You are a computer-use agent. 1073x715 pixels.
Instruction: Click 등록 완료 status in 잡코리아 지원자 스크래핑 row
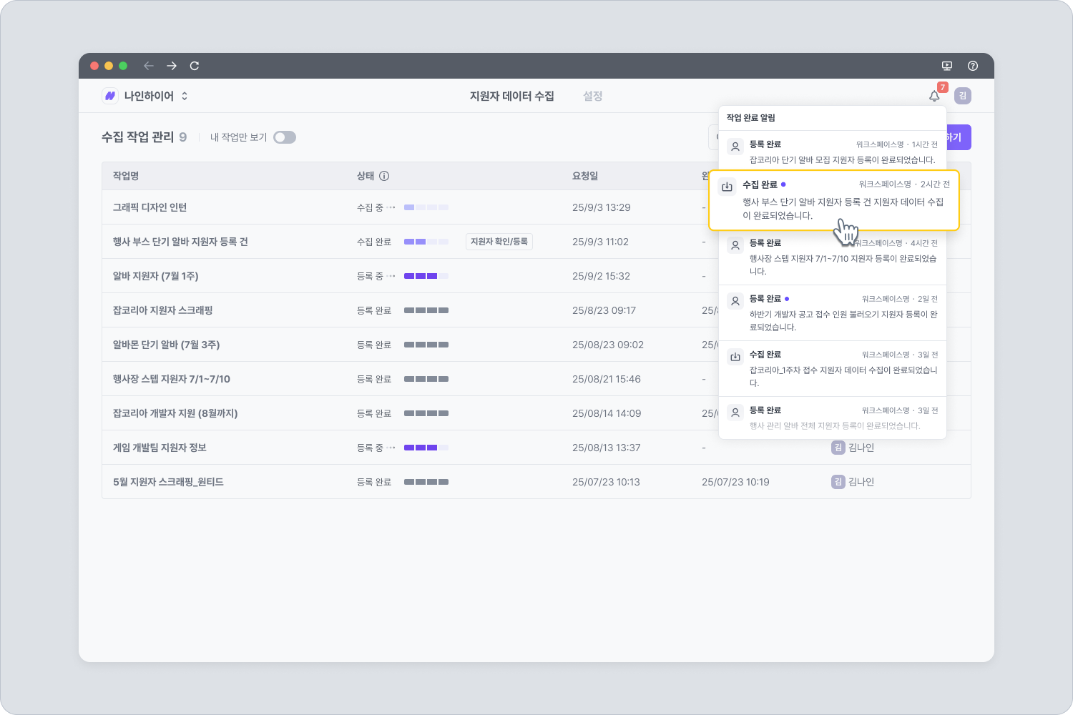(374, 310)
